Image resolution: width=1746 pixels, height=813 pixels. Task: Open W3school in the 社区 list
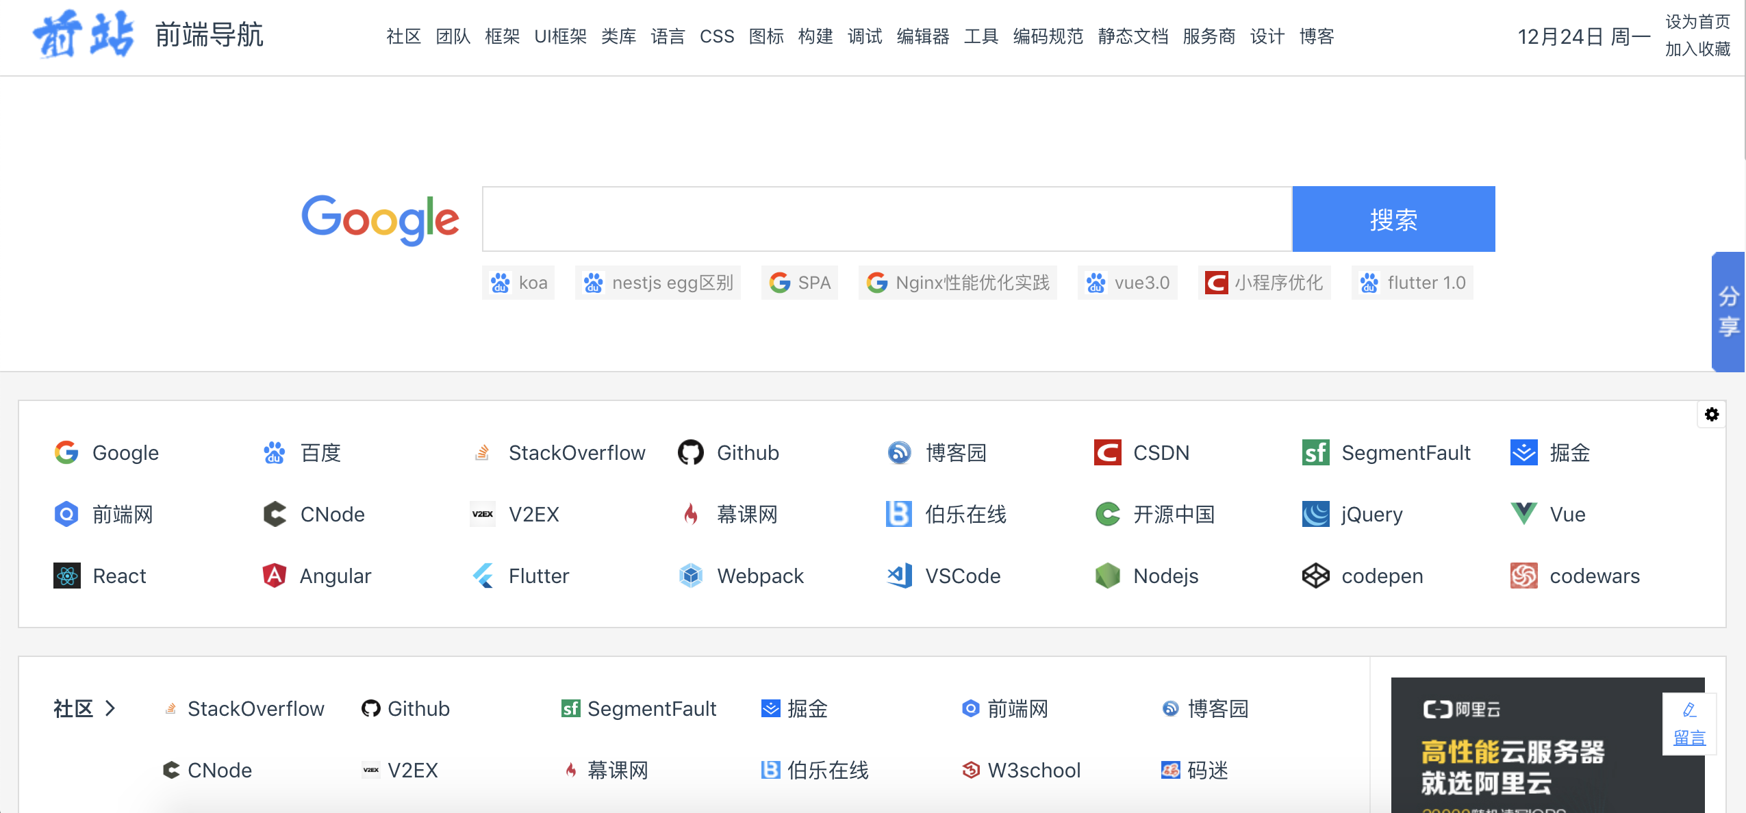point(1021,770)
